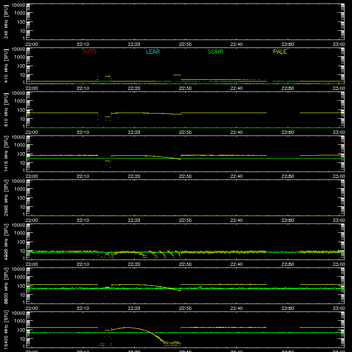Select the 8800 MHz [SFU] axis label
352x352 pixels.
[x=6, y=286]
